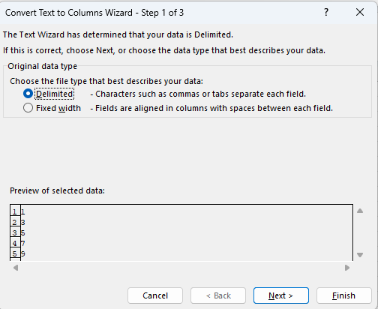Open help with the question mark icon
Screen dimensions: 378x309
point(326,12)
